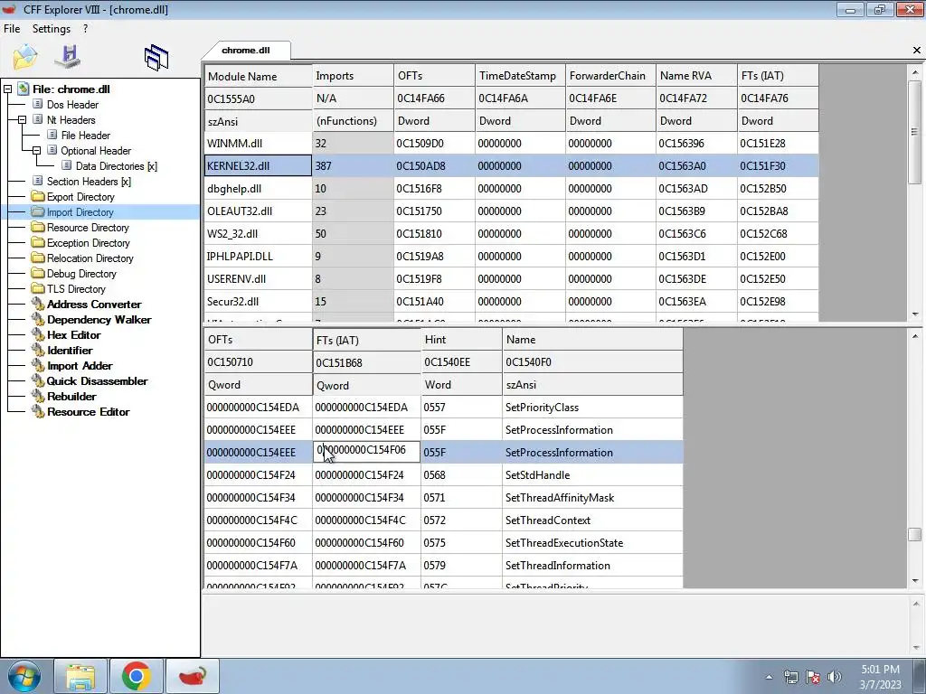This screenshot has width=926, height=694.
Task: Click the Imports column header
Action: (x=353, y=76)
